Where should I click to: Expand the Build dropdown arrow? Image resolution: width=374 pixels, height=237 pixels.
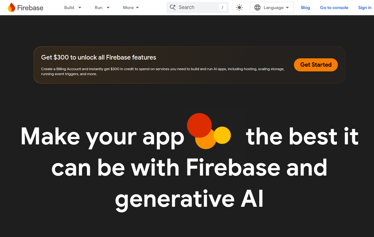(80, 7)
